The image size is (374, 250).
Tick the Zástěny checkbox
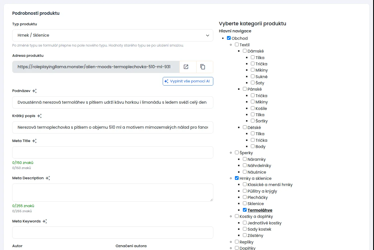[x=245, y=235]
